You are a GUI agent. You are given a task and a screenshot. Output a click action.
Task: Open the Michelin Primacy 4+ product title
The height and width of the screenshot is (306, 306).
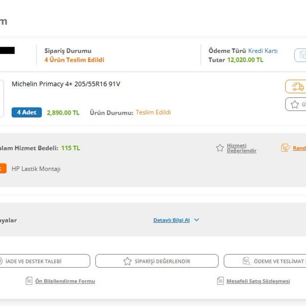tap(66, 84)
